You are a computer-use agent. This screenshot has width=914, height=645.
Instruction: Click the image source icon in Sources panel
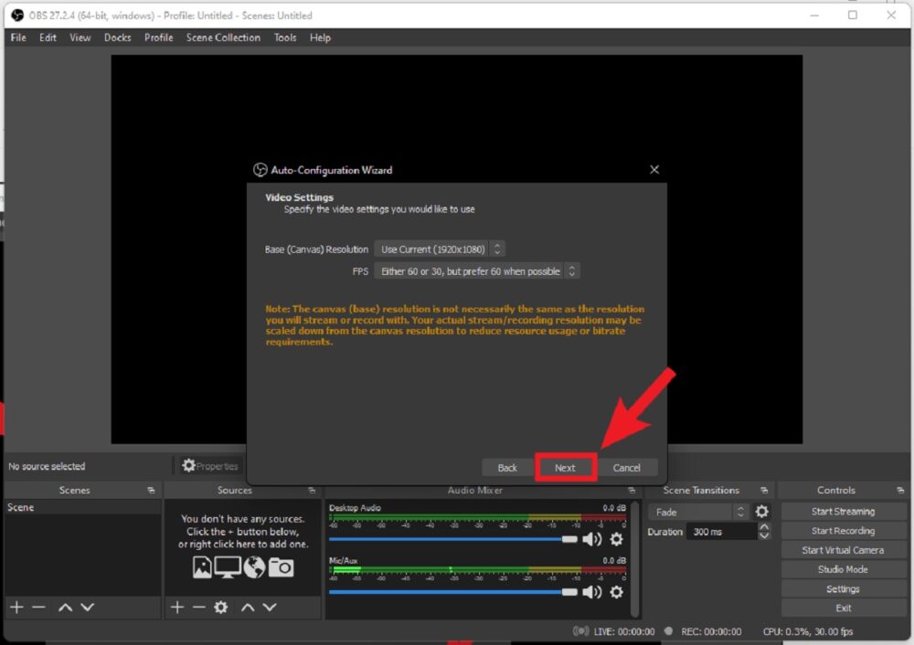(202, 566)
